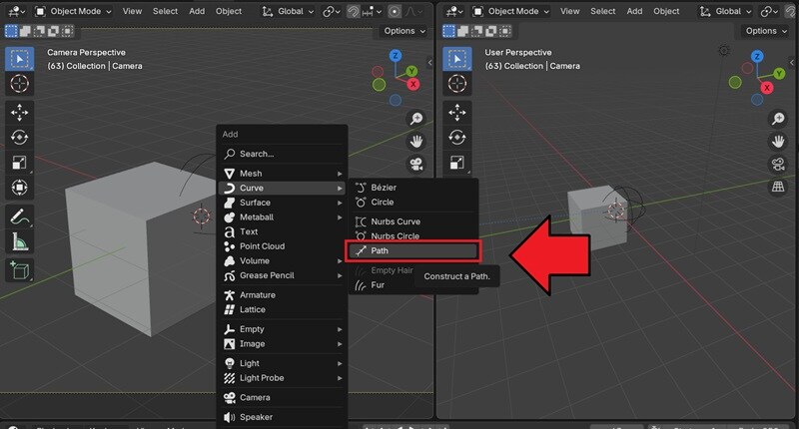
Task: Select Armature in the Add menu
Action: (x=283, y=295)
